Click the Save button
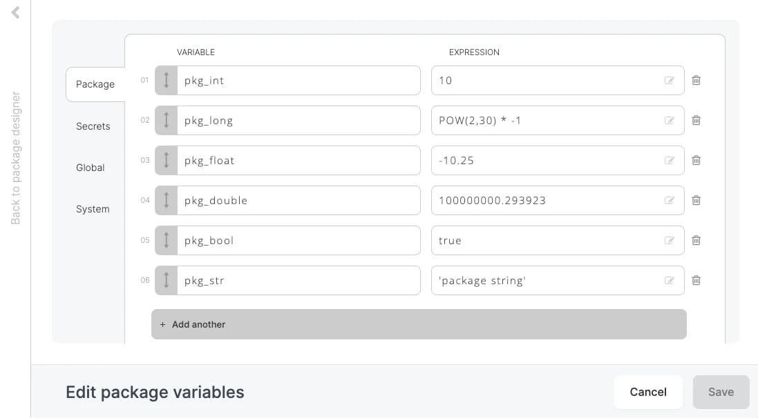 pyautogui.click(x=721, y=392)
